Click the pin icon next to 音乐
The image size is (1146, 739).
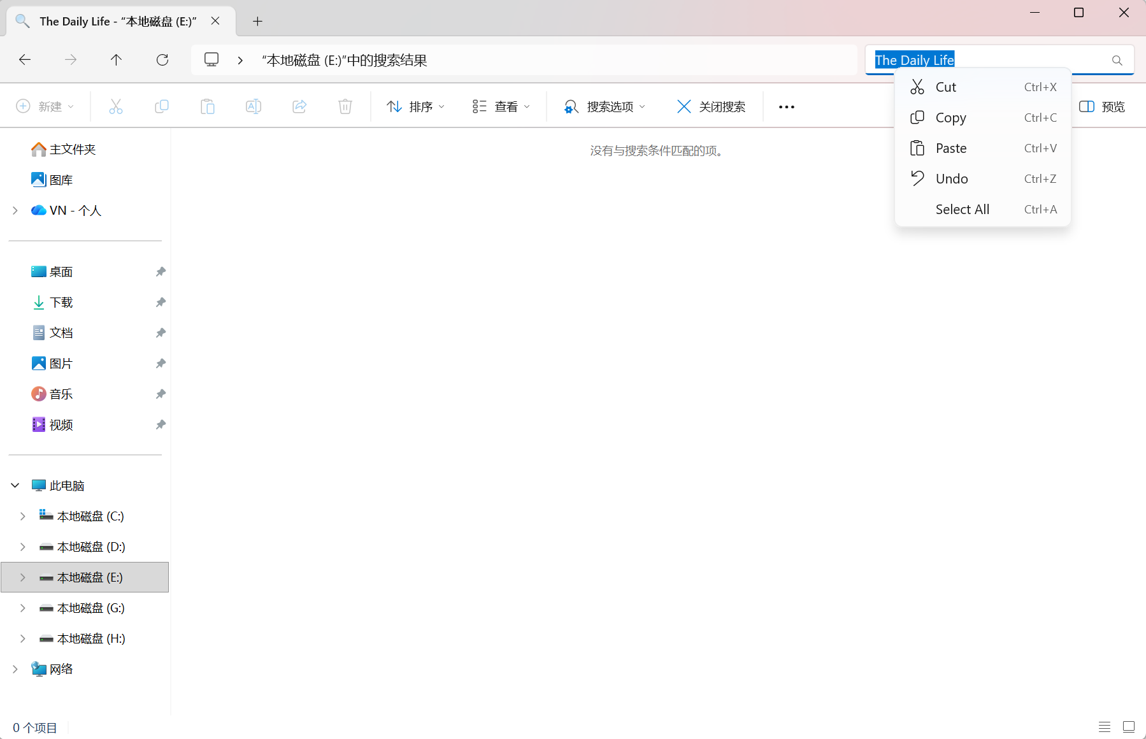(x=161, y=394)
